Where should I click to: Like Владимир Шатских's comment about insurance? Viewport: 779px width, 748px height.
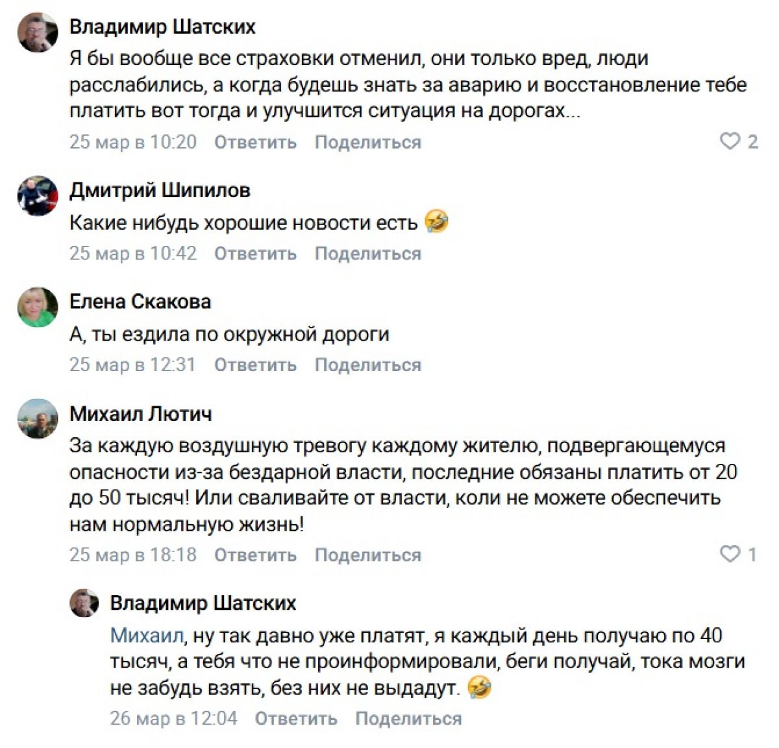click(730, 141)
